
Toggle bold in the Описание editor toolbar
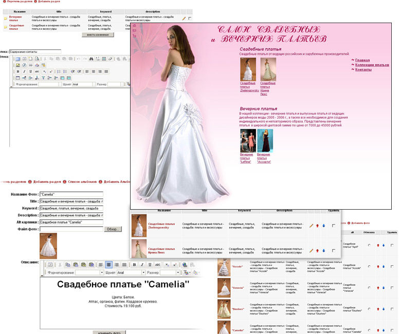[x=134, y=265]
